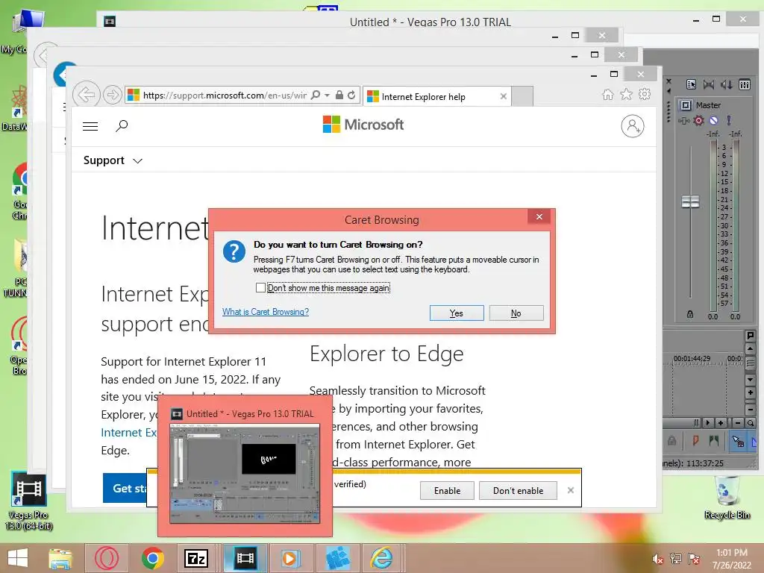
Task: Zoom out timeline time with minus
Action: coord(738,423)
